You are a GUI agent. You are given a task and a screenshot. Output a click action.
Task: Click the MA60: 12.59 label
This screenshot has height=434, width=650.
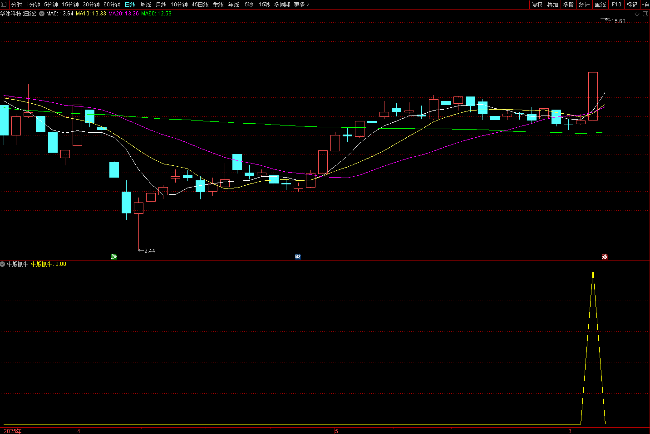(x=157, y=14)
